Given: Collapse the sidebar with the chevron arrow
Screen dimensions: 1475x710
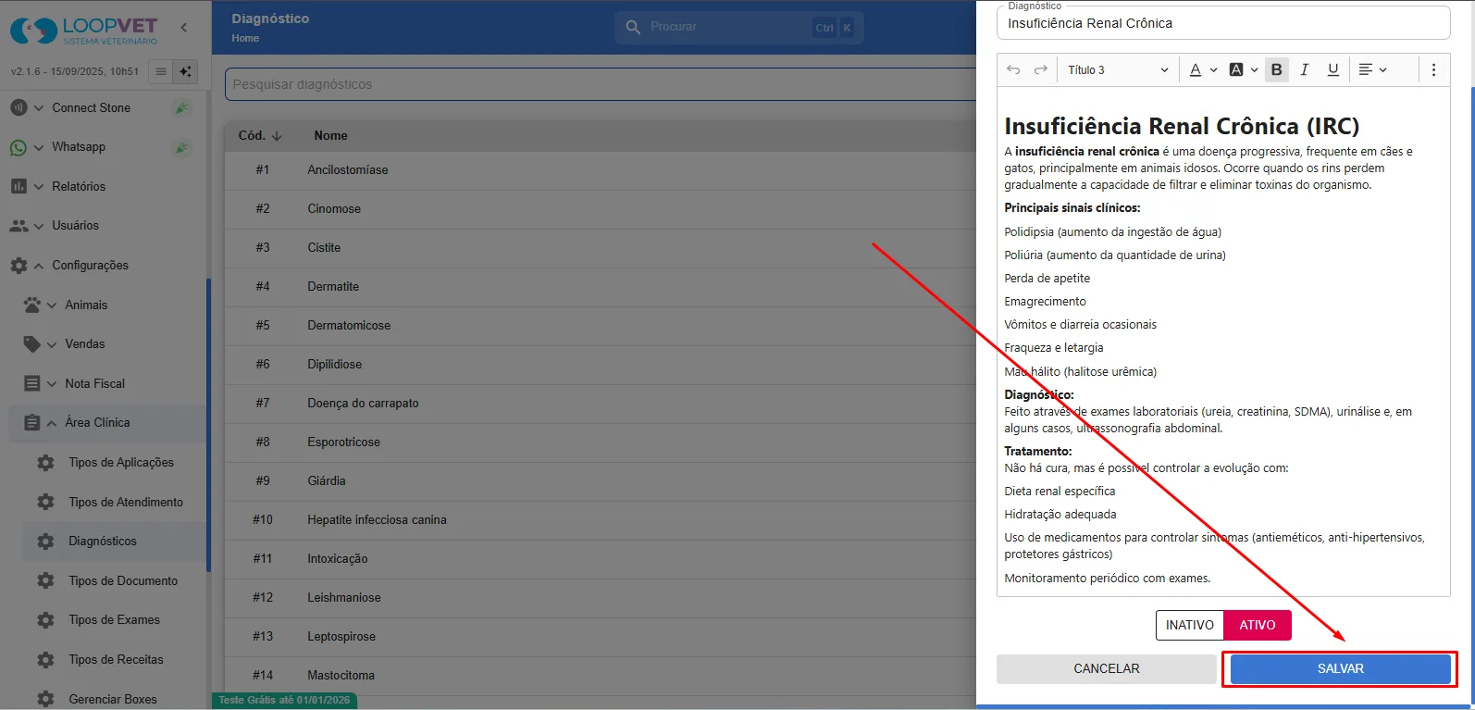Looking at the screenshot, I should pos(183,28).
